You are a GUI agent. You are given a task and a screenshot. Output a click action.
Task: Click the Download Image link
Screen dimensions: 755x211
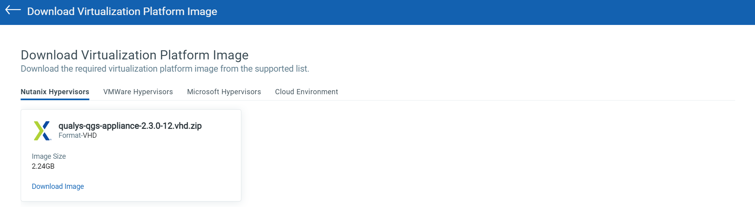[58, 186]
